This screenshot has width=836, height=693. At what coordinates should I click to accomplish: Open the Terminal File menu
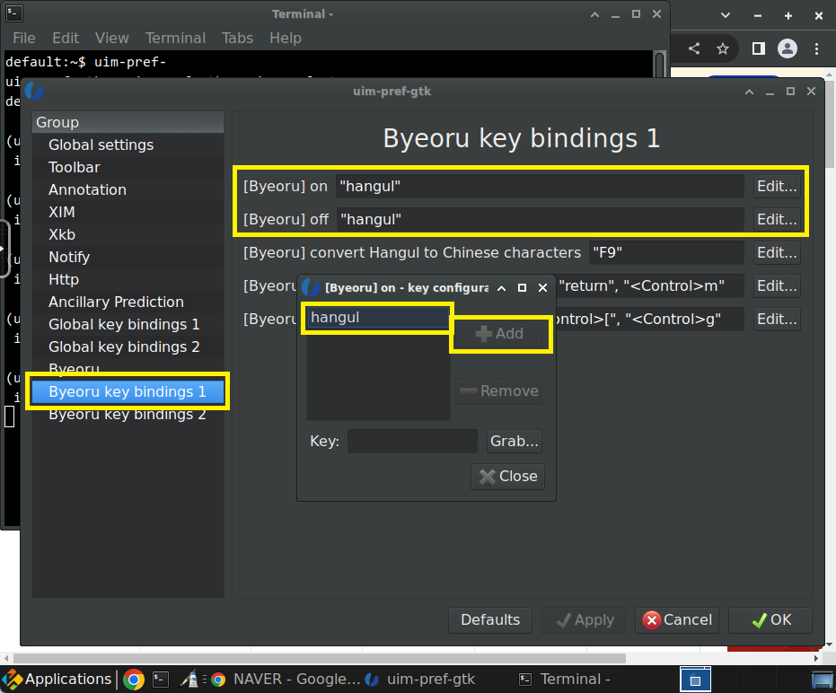pyautogui.click(x=24, y=39)
